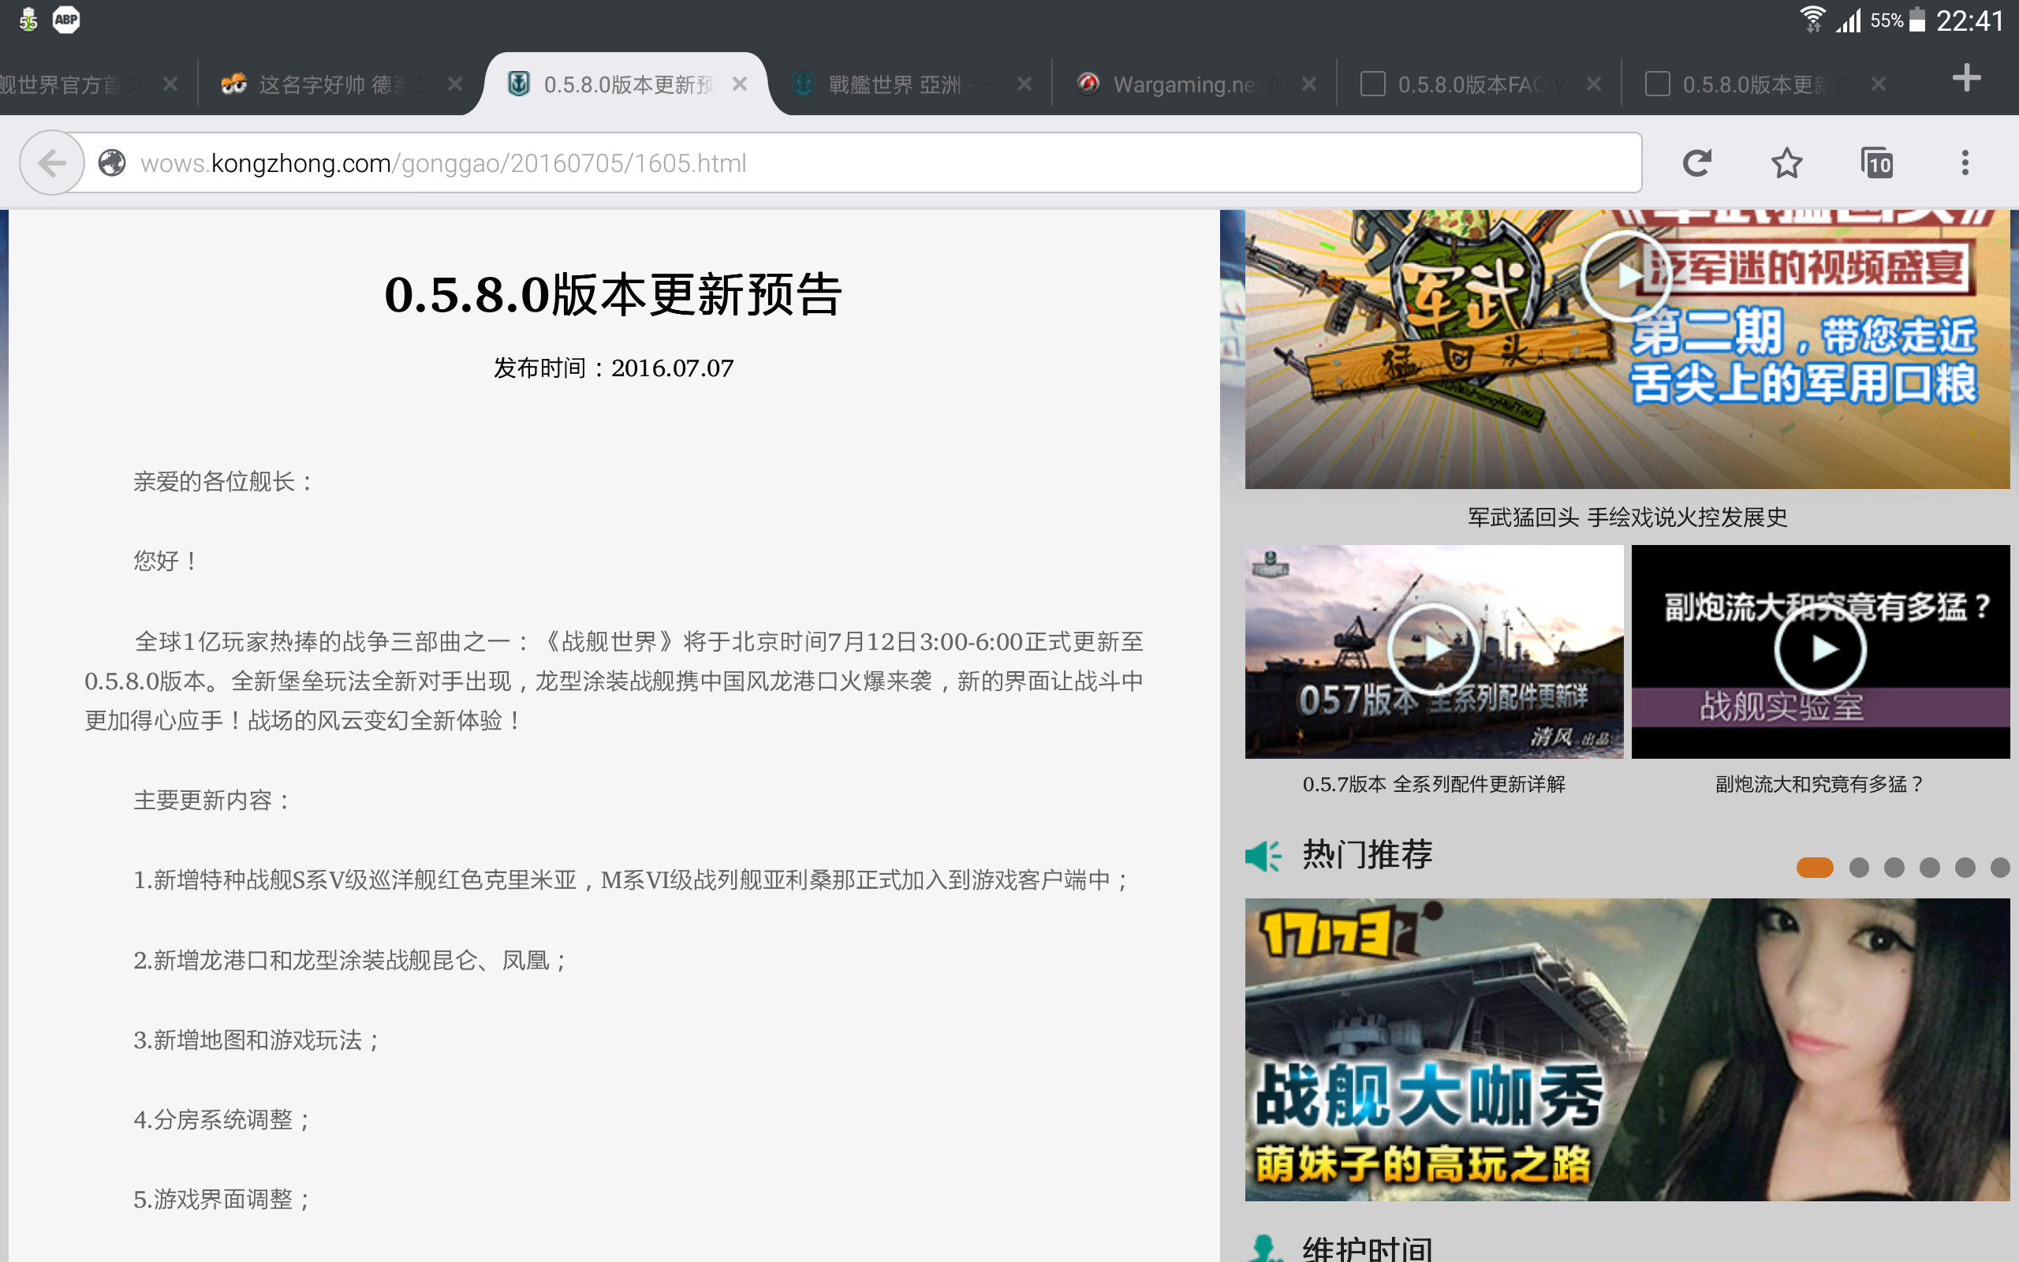
Task: Tap the ABP adblock status icon
Action: coord(66,19)
